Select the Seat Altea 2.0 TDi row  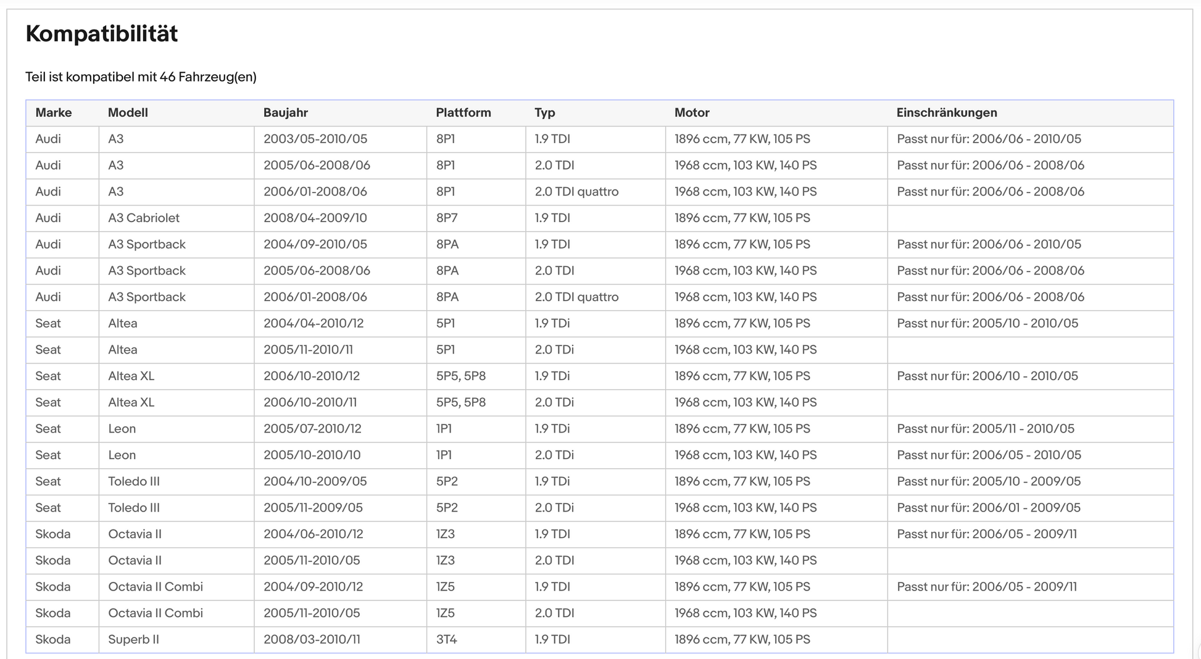(599, 350)
